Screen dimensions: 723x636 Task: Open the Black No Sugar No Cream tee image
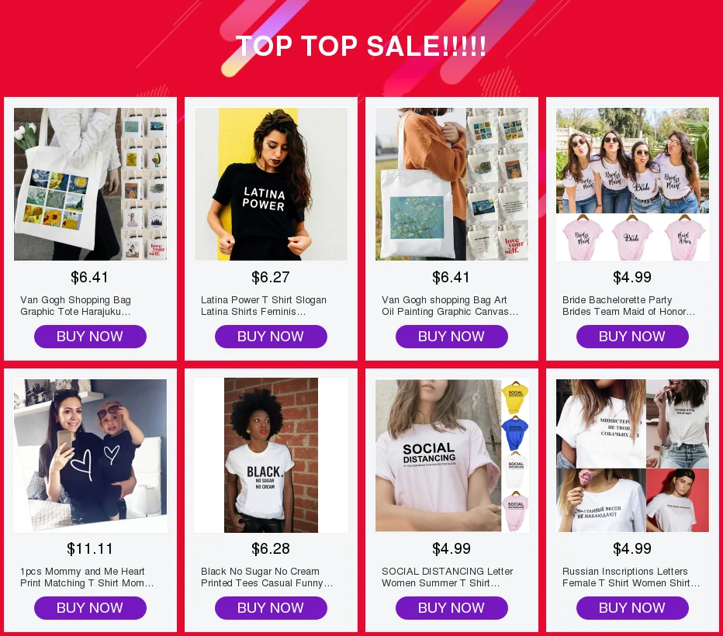click(272, 455)
